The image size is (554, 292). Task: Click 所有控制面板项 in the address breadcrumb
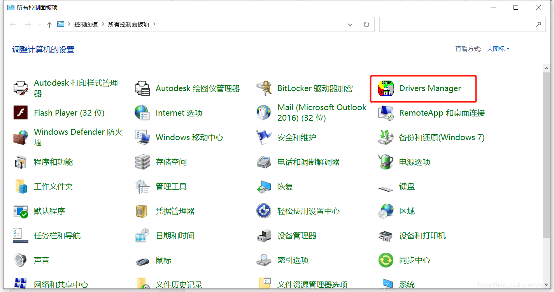128,24
